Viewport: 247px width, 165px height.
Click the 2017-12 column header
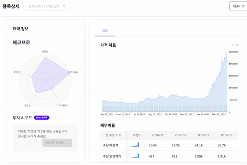click(x=180, y=135)
